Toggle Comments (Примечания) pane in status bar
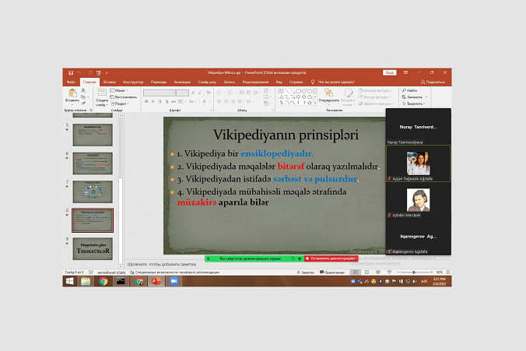The image size is (526, 351). (x=332, y=272)
